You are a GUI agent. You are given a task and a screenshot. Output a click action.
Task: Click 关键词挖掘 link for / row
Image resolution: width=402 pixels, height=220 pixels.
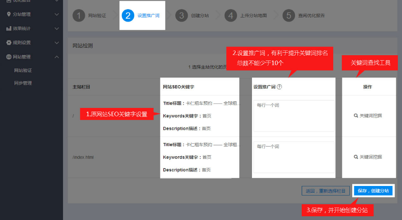(368, 115)
